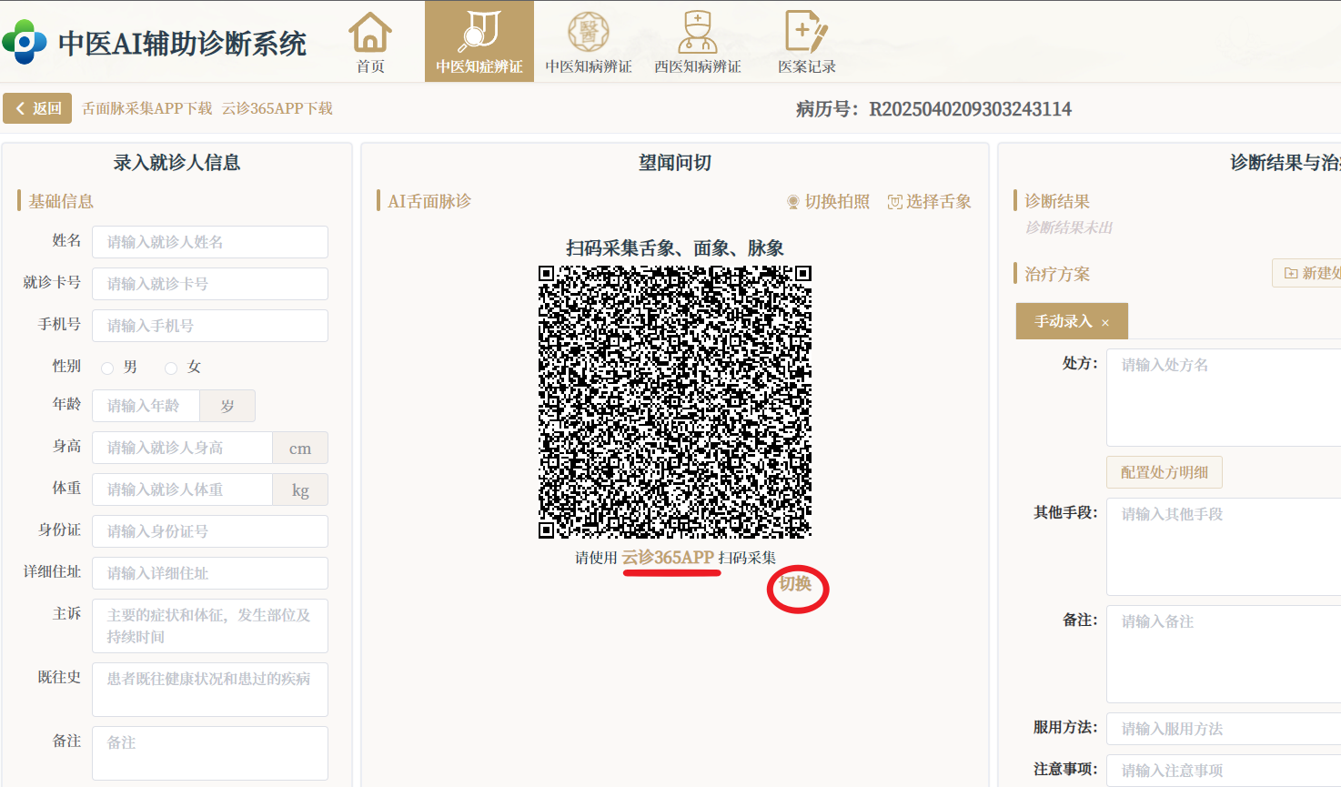
Task: Click the 服用方法 input field
Action: (x=1224, y=729)
